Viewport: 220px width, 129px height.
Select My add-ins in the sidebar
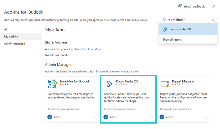(x=21, y=36)
